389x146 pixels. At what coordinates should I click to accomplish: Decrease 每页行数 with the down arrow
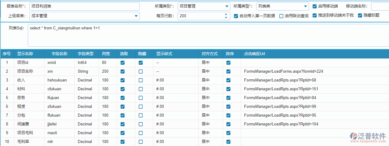tap(226, 18)
